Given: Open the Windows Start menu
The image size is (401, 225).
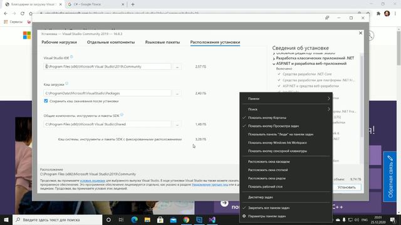Looking at the screenshot, I should [6, 219].
